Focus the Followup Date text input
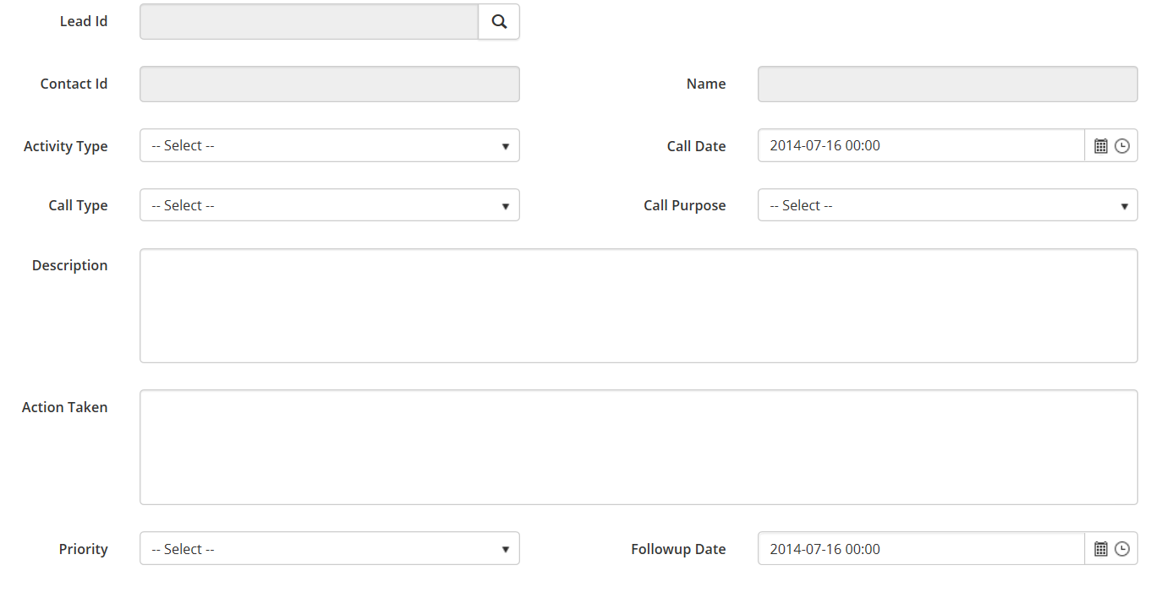This screenshot has height=598, width=1156. [920, 549]
